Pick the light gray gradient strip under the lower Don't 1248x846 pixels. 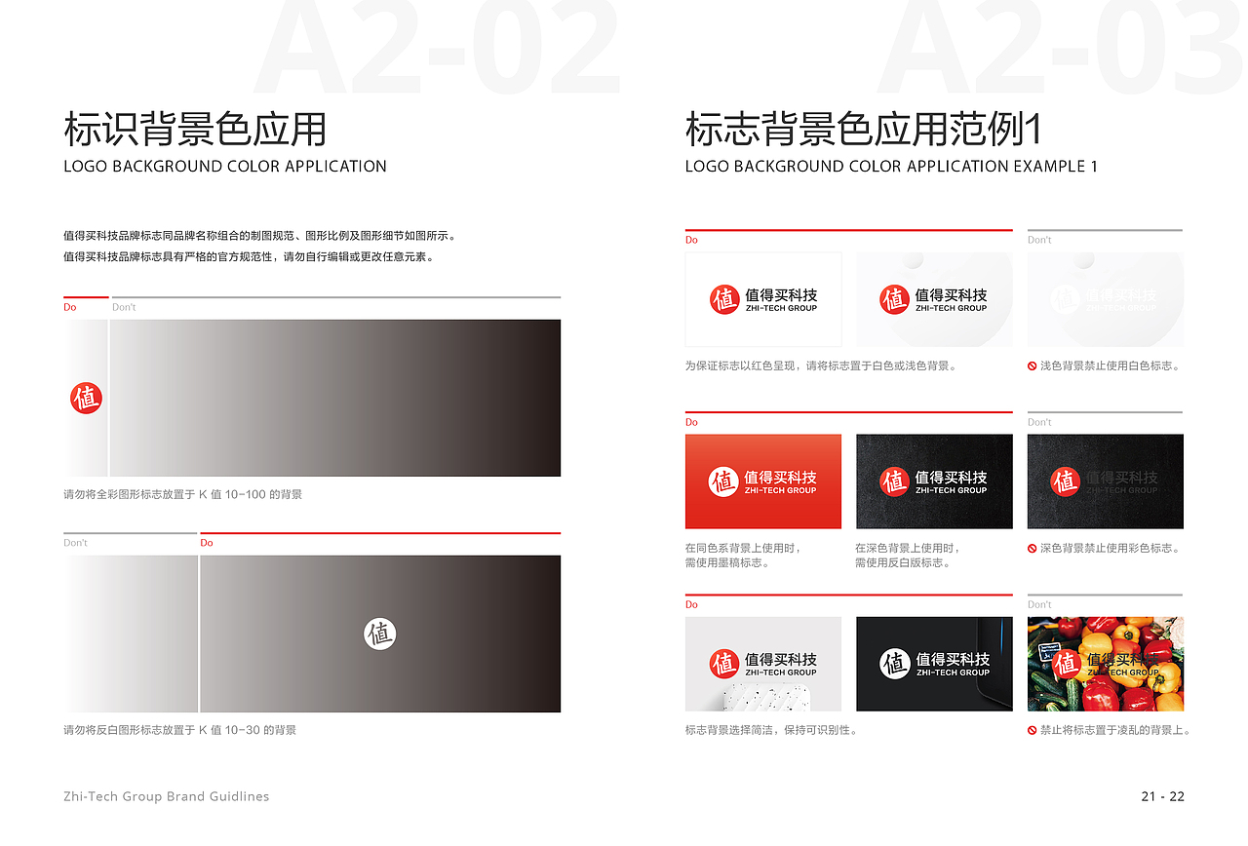point(131,634)
